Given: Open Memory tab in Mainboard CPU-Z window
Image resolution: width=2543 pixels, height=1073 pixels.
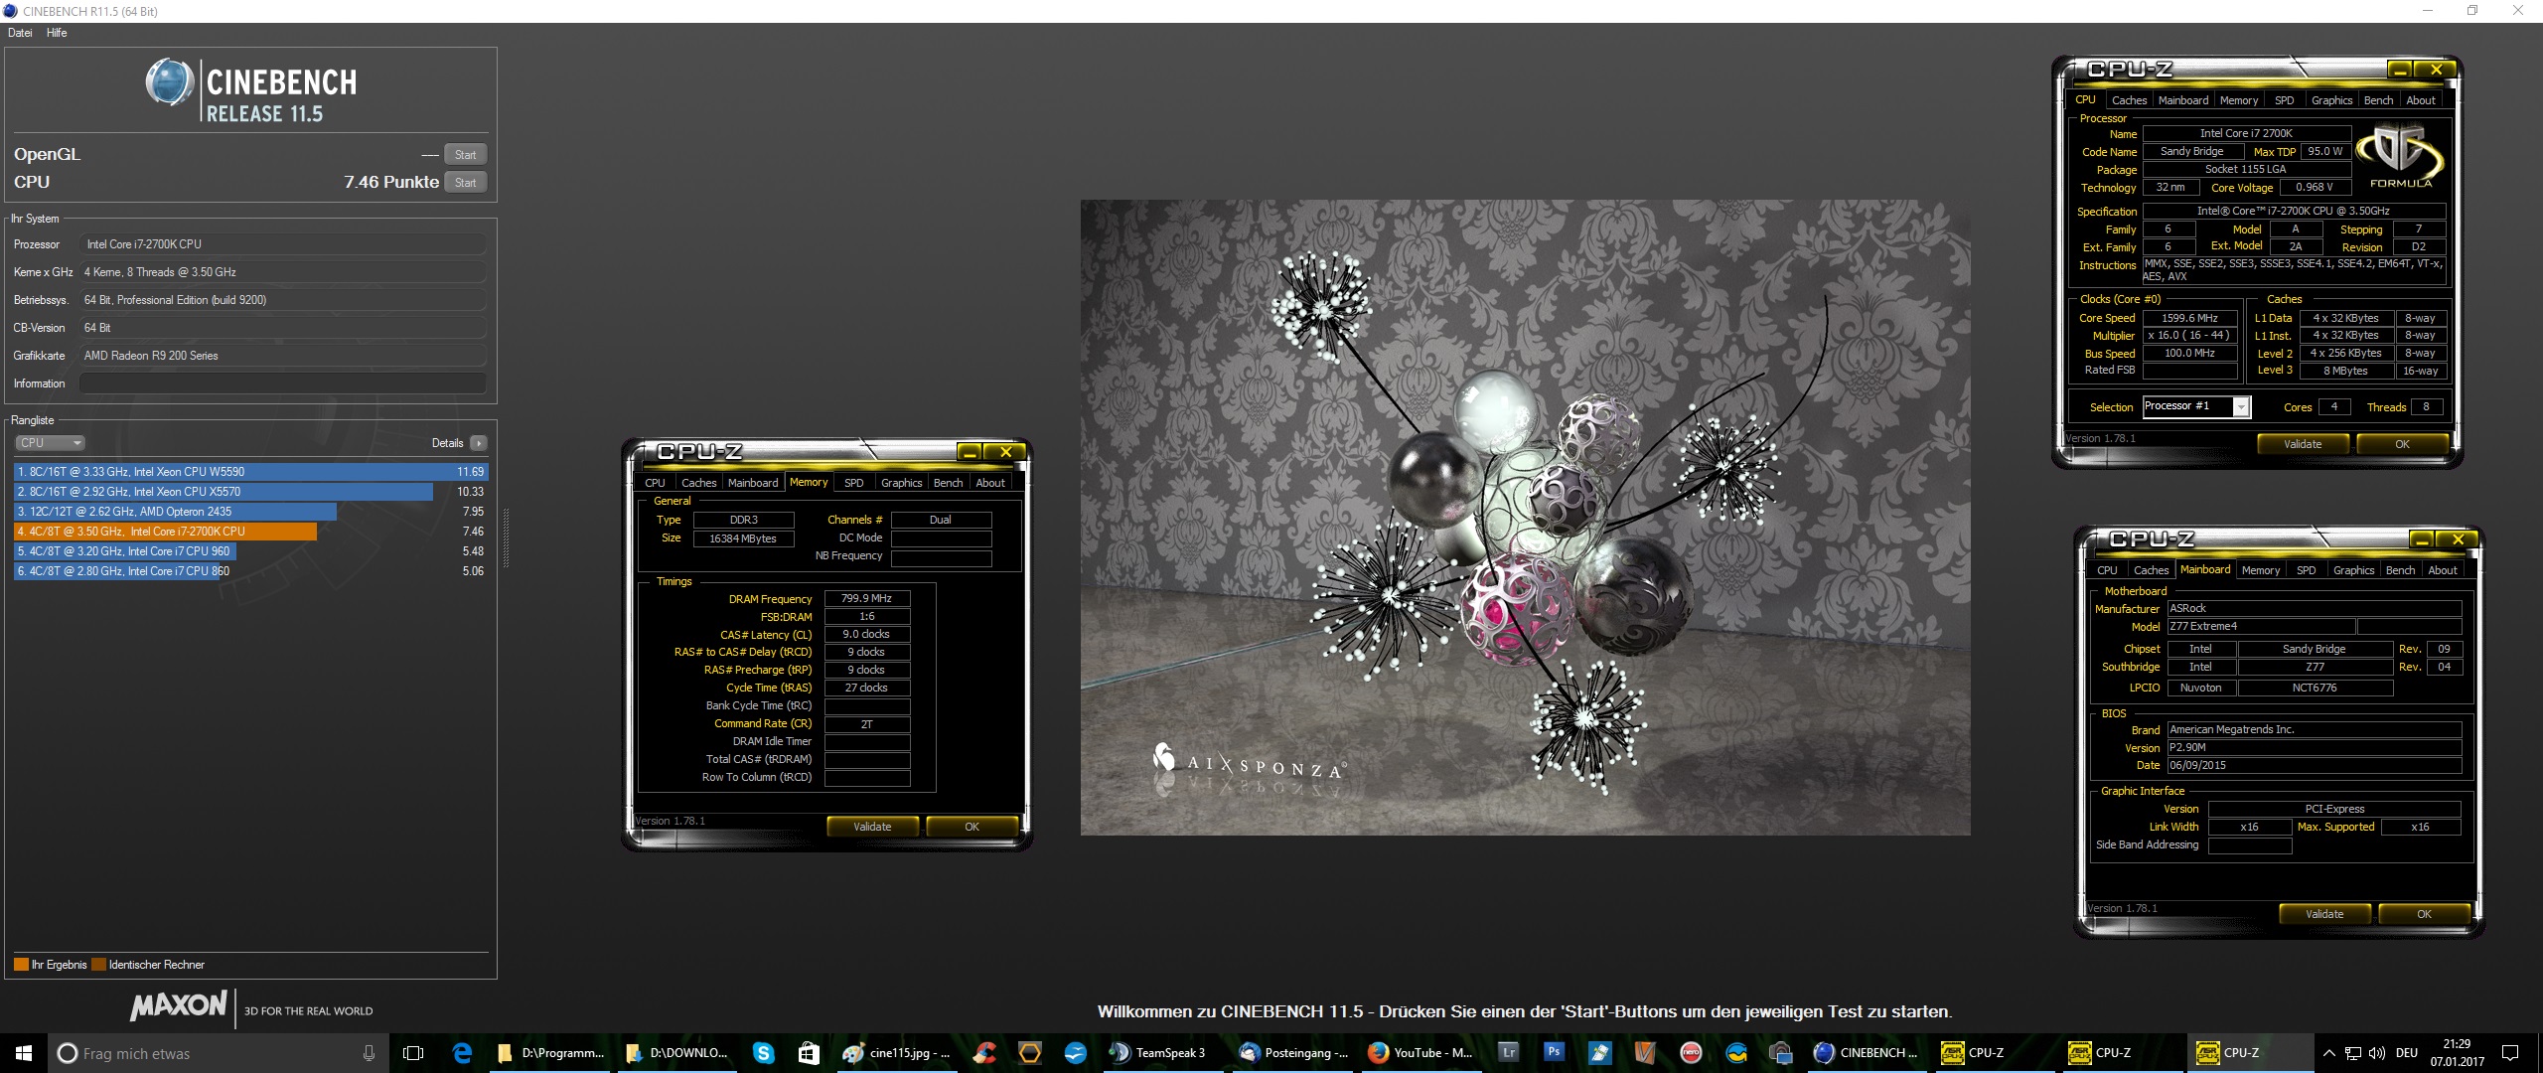Looking at the screenshot, I should click(2261, 570).
